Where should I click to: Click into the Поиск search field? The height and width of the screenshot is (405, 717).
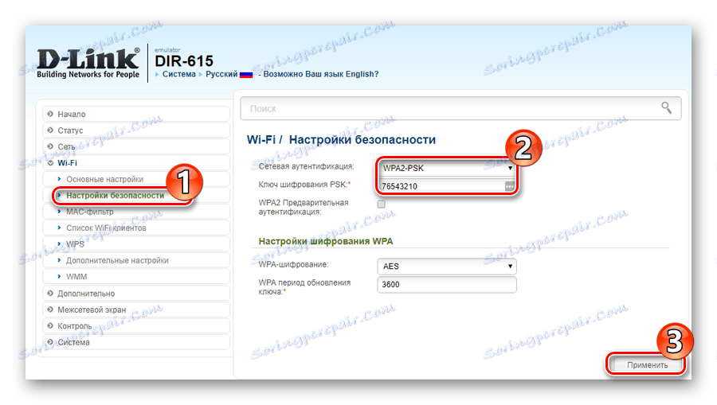pos(460,109)
